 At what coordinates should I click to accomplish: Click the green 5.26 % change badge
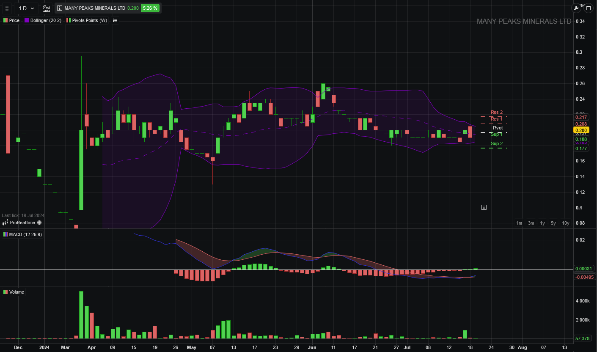(x=150, y=8)
